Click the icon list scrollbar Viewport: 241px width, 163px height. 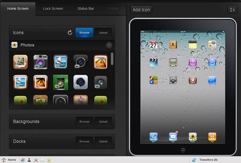click(112, 59)
